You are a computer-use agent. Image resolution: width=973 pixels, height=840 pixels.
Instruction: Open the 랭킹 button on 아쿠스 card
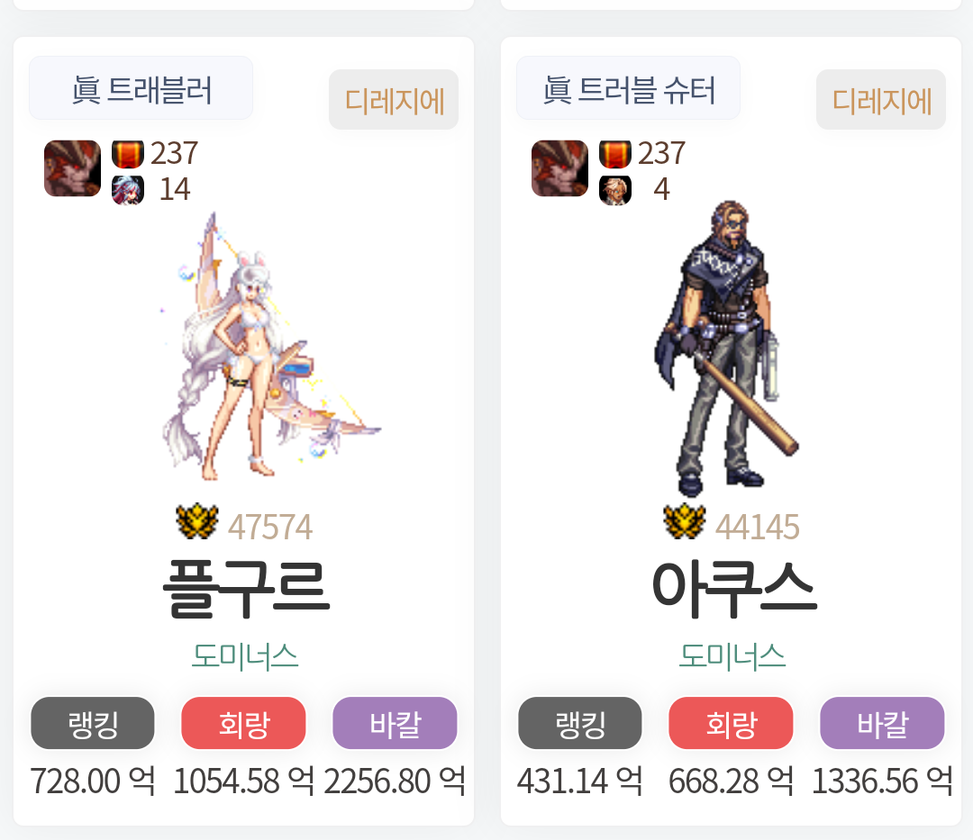[x=579, y=723]
